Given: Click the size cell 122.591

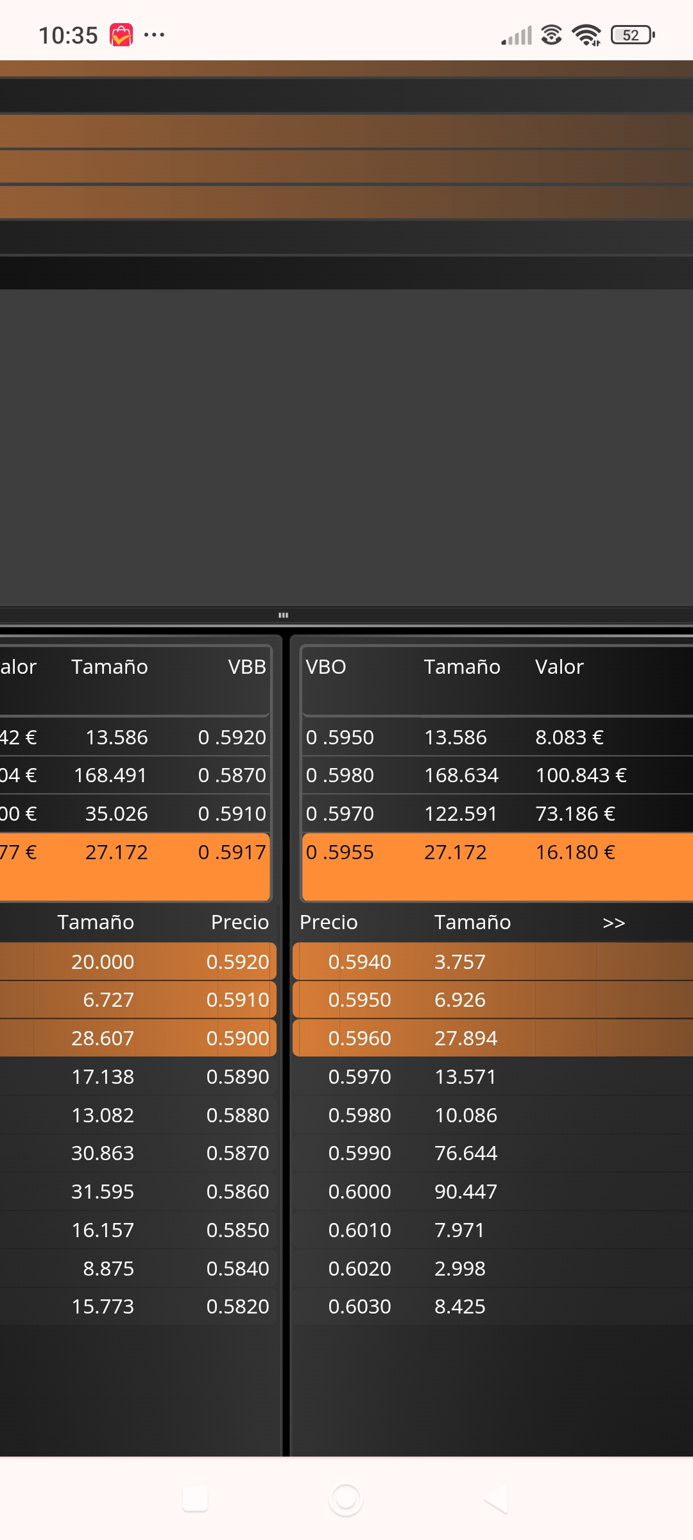Looking at the screenshot, I should 461,814.
